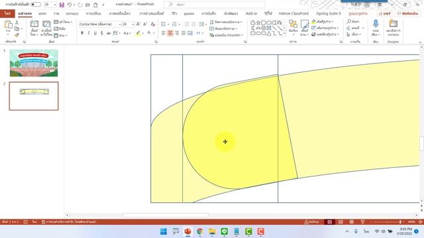424x238 pixels.
Task: Click the Increase Font Size icon
Action: click(x=138, y=24)
